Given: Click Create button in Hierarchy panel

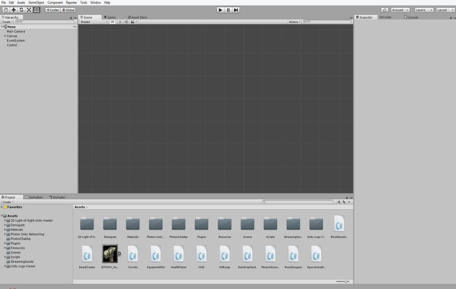Looking at the screenshot, I should [x=7, y=22].
